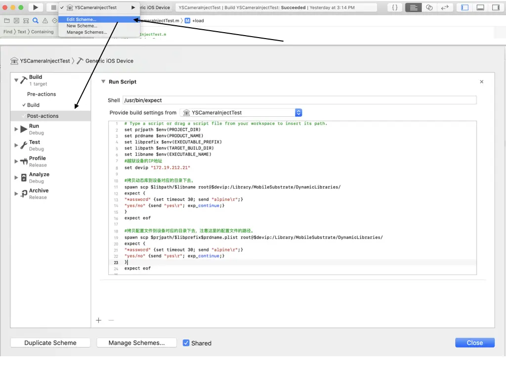
Task: Click the Run action play icon
Action: click(x=24, y=129)
